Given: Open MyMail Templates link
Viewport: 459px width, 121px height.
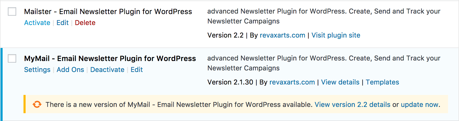Looking at the screenshot, I should pos(382,82).
